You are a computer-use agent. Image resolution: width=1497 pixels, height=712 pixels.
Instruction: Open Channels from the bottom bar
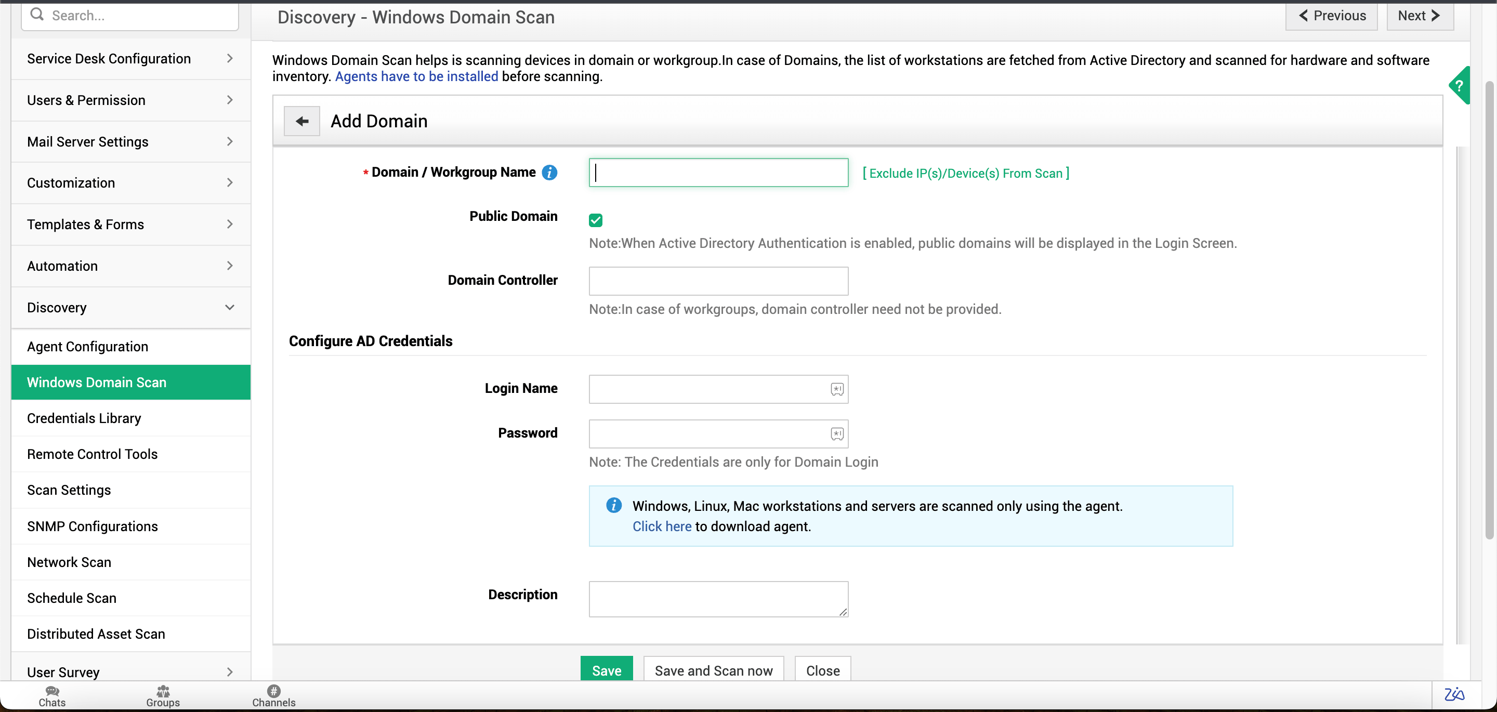click(273, 696)
